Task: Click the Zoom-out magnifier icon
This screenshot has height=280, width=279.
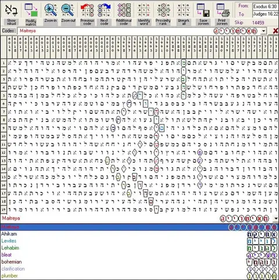Action: (x=68, y=10)
